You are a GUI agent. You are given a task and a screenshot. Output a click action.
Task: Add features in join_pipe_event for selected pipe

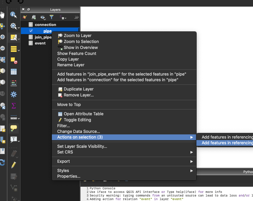(122, 74)
